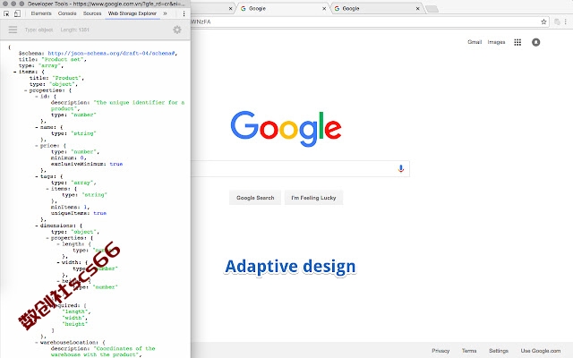The image size is (573, 358).
Task: Collapse the id node
Action: (x=37, y=97)
